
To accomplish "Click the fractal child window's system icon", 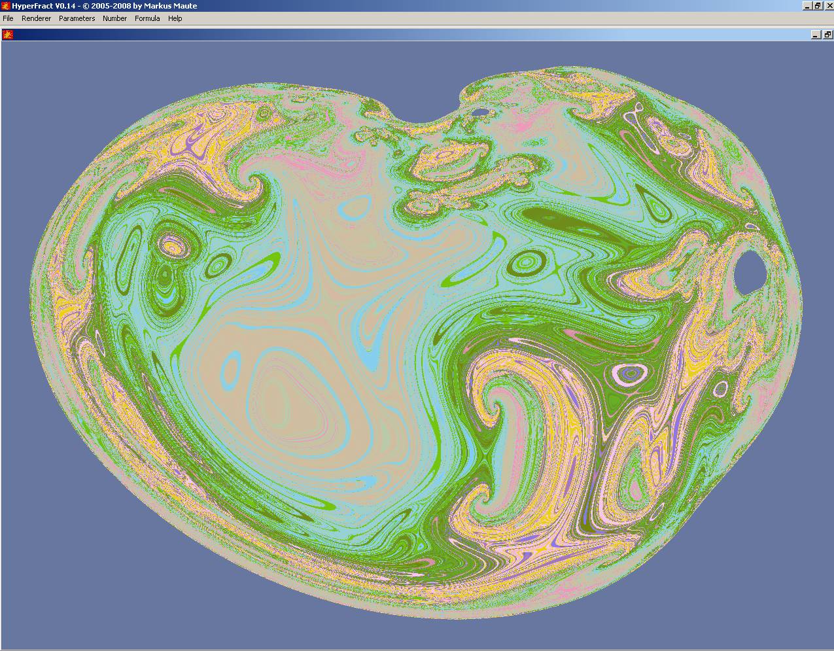I will coord(7,35).
